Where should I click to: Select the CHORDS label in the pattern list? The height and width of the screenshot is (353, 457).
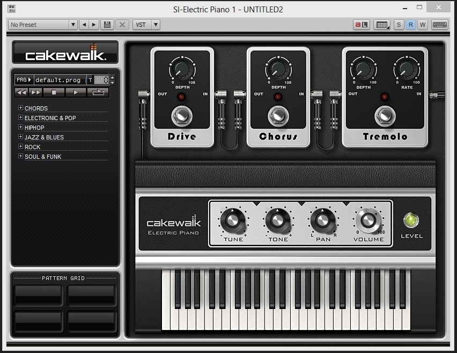36,108
